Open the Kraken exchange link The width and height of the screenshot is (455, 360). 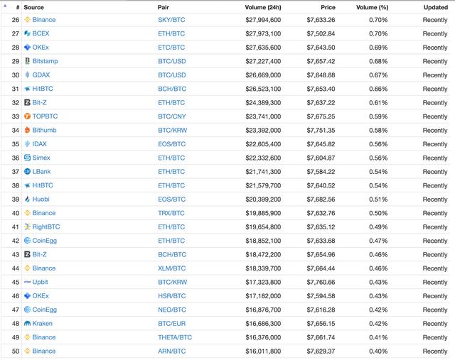coord(43,324)
